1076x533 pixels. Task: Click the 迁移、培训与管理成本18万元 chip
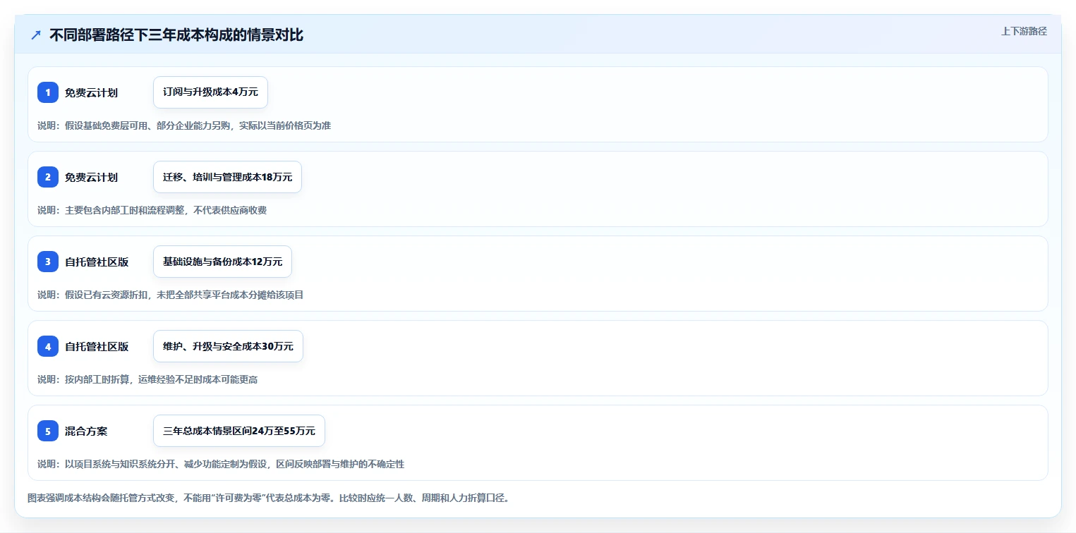(227, 177)
